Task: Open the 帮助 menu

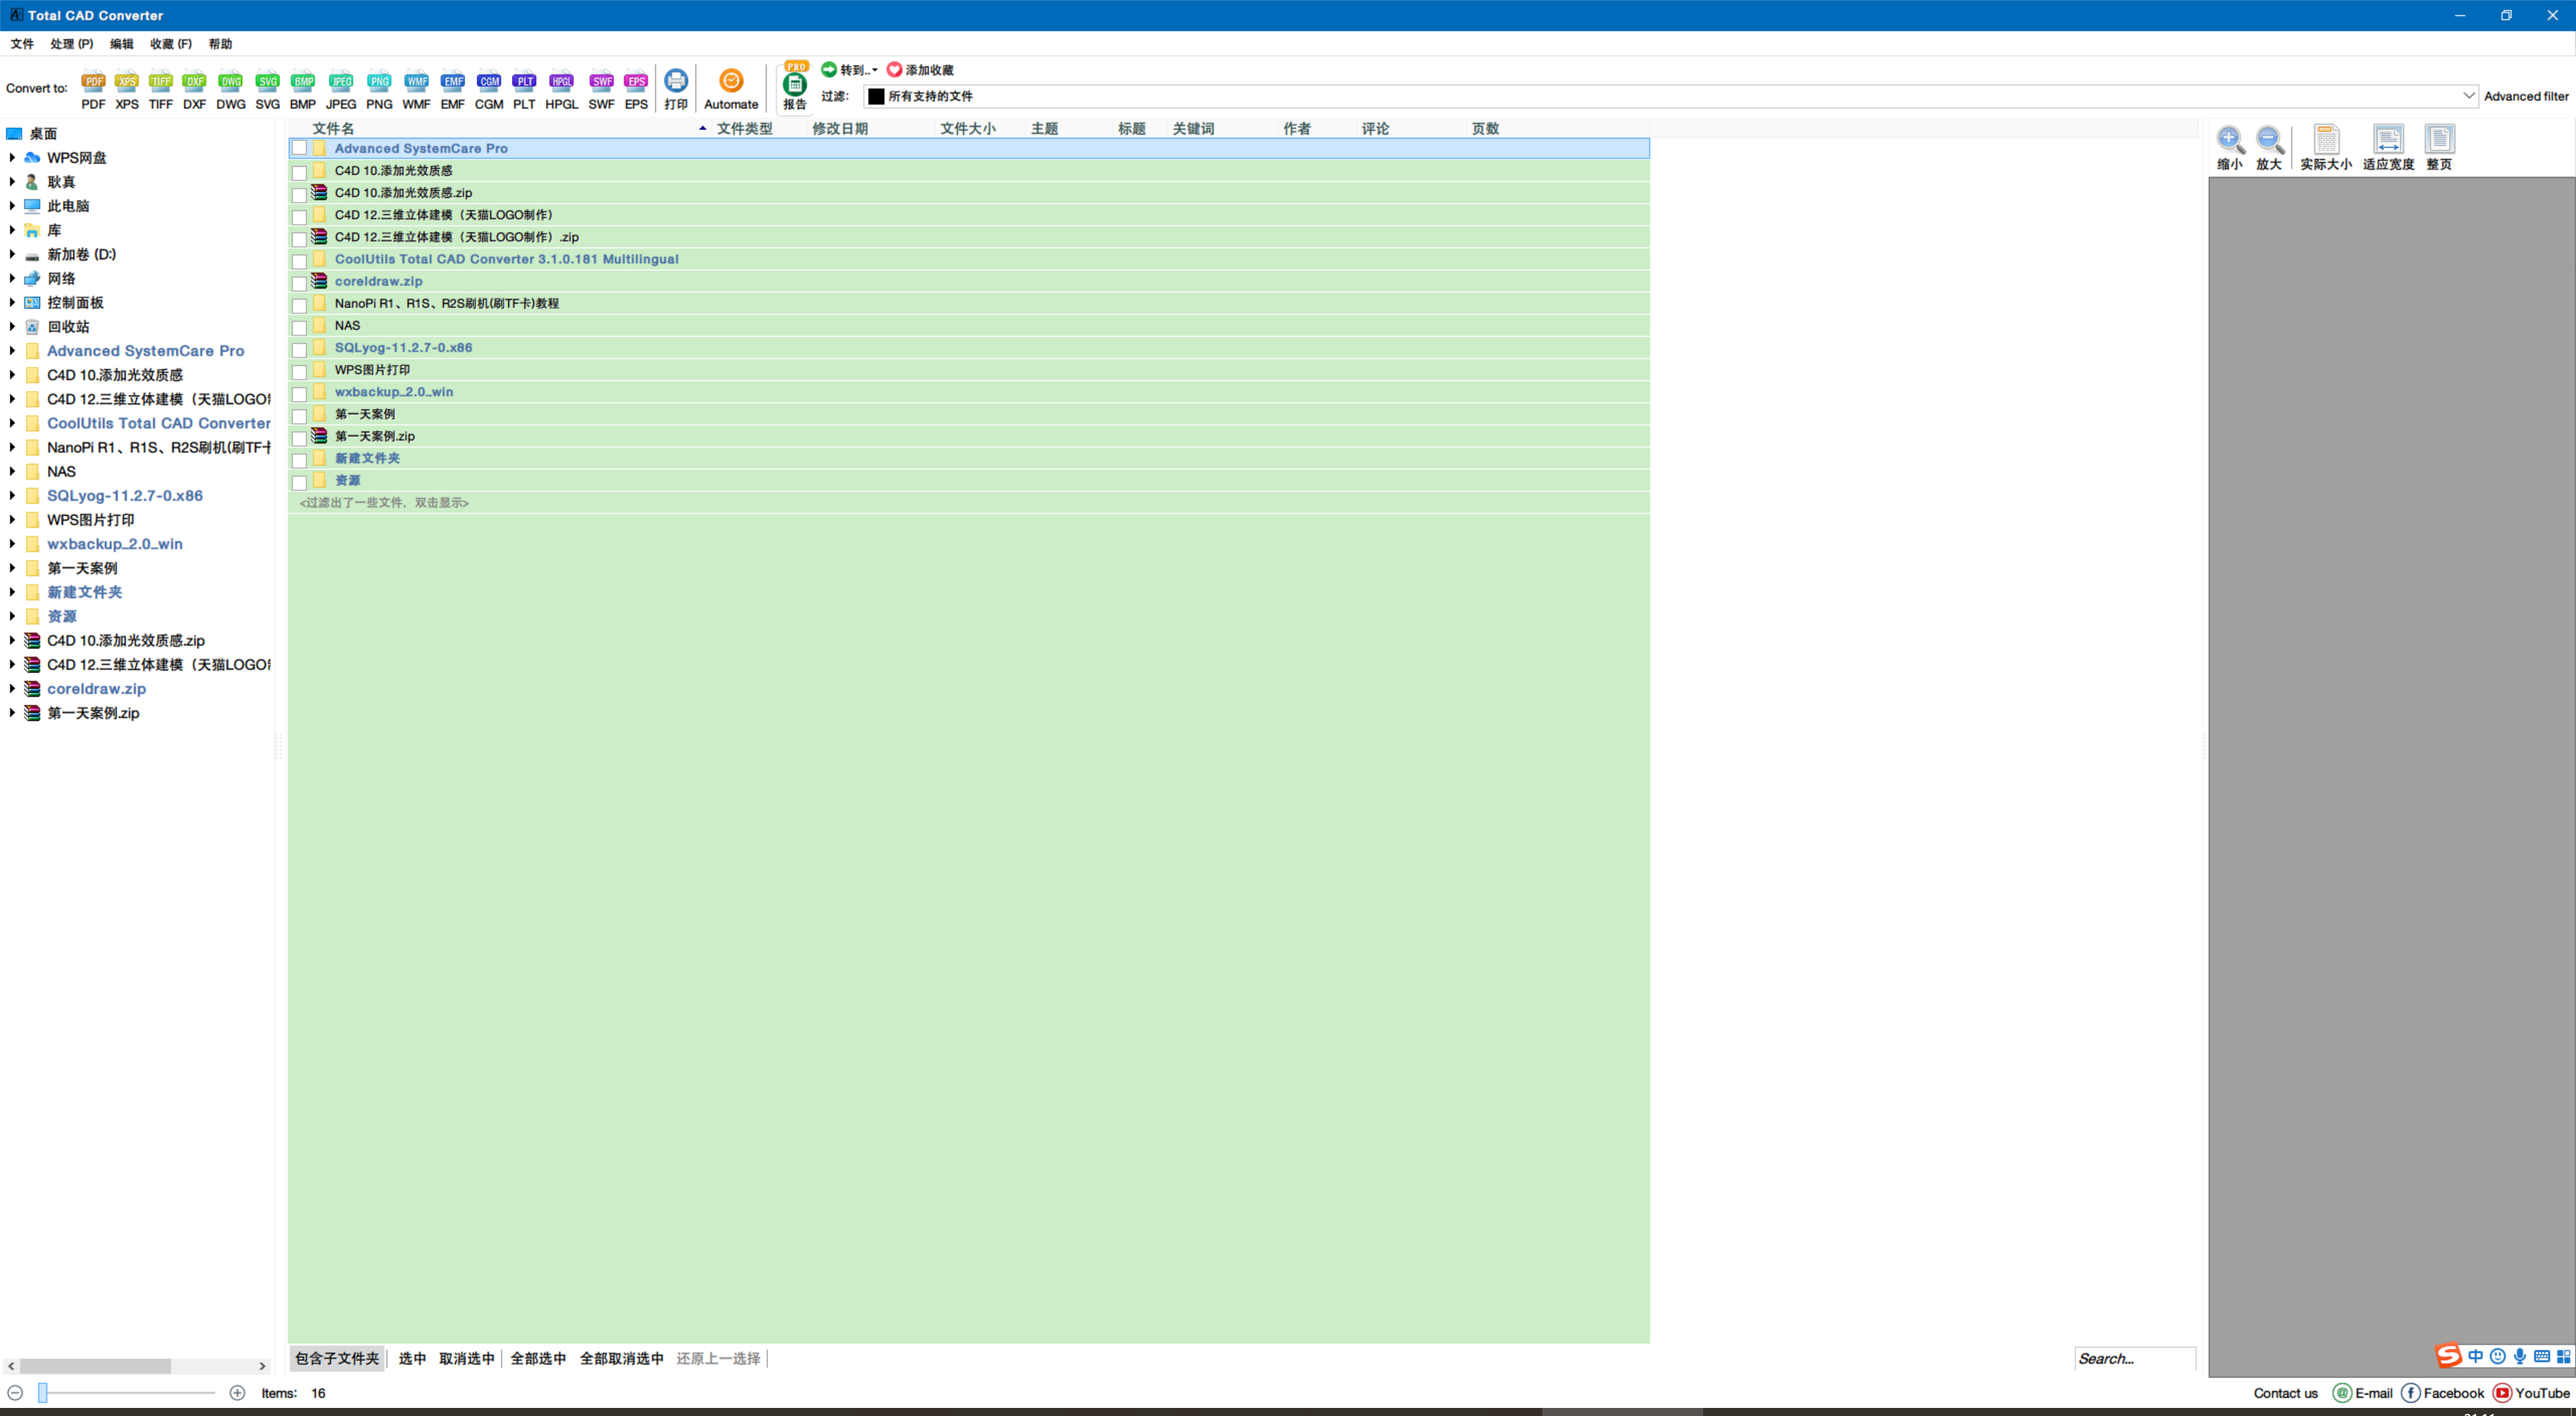Action: [x=220, y=44]
